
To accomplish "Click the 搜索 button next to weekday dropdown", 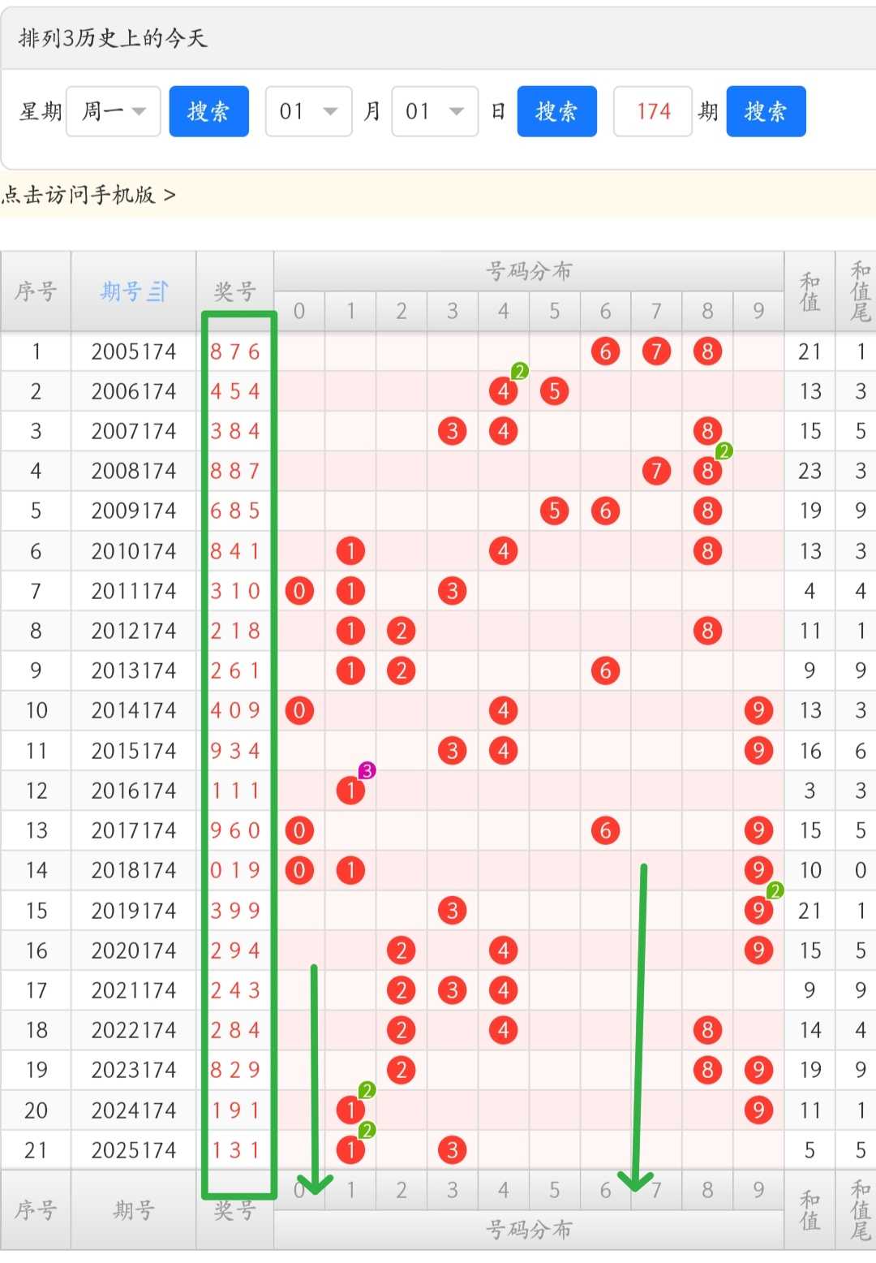I will 208,111.
